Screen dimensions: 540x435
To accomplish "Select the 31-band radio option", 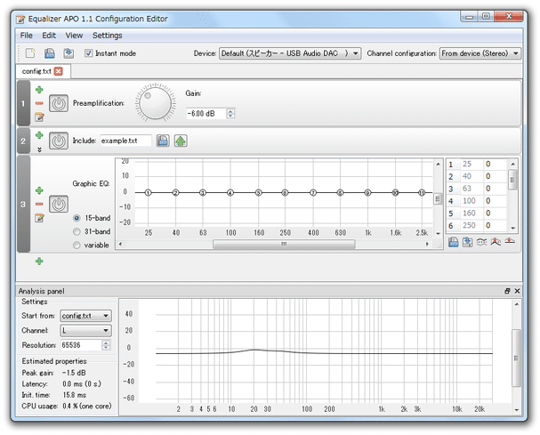I will [x=77, y=232].
